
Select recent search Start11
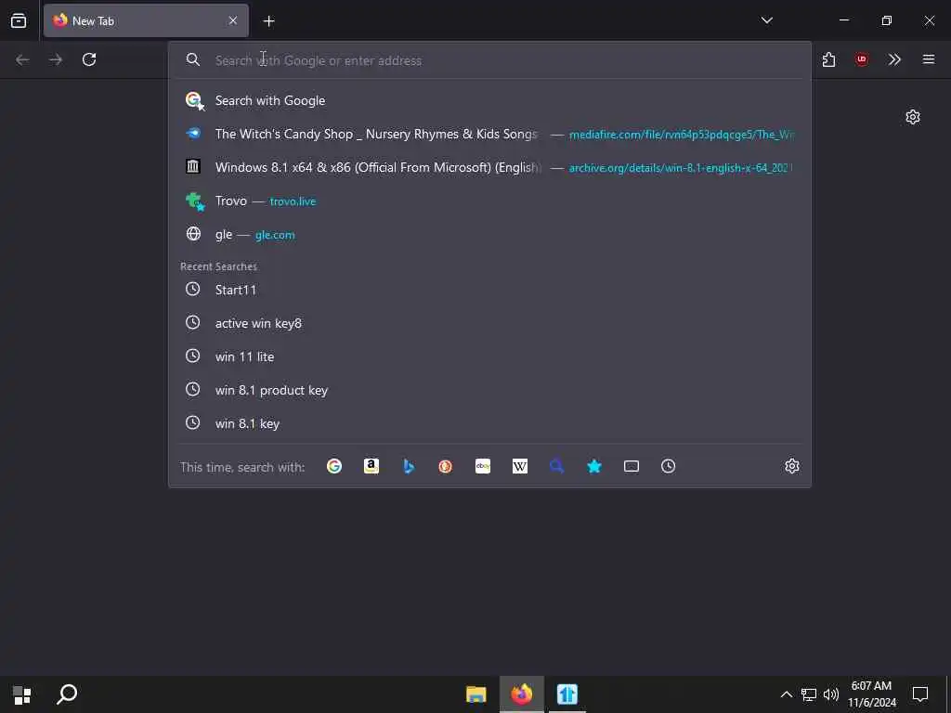point(489,290)
